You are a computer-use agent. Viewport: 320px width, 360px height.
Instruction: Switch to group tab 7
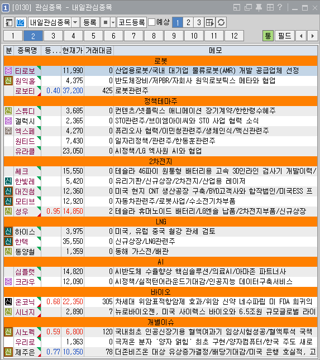point(133,36)
